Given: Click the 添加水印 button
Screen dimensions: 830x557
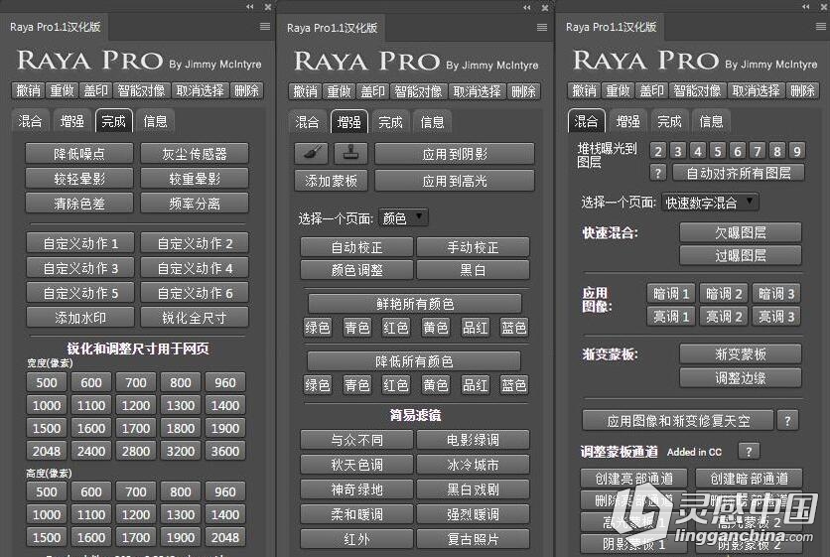Looking at the screenshot, I should coord(80,317).
